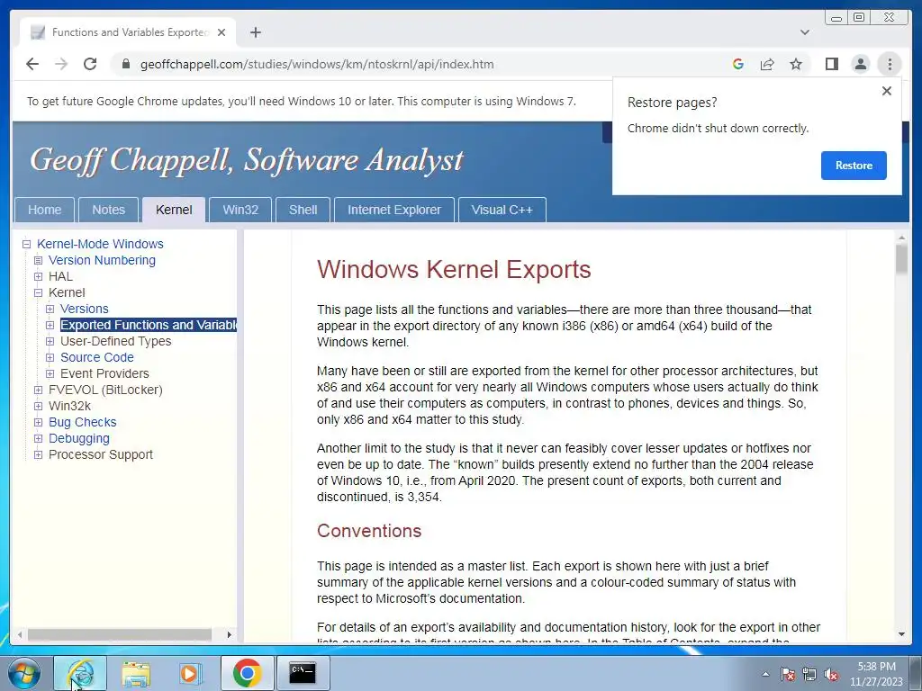Select Exported Functions and Variables entry

149,325
